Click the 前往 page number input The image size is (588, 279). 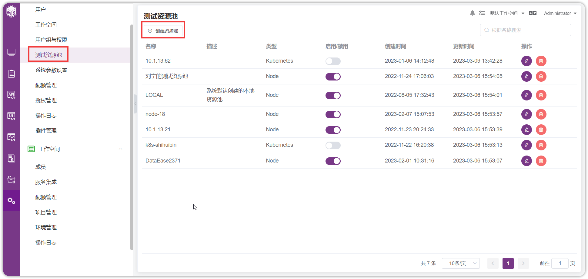560,263
